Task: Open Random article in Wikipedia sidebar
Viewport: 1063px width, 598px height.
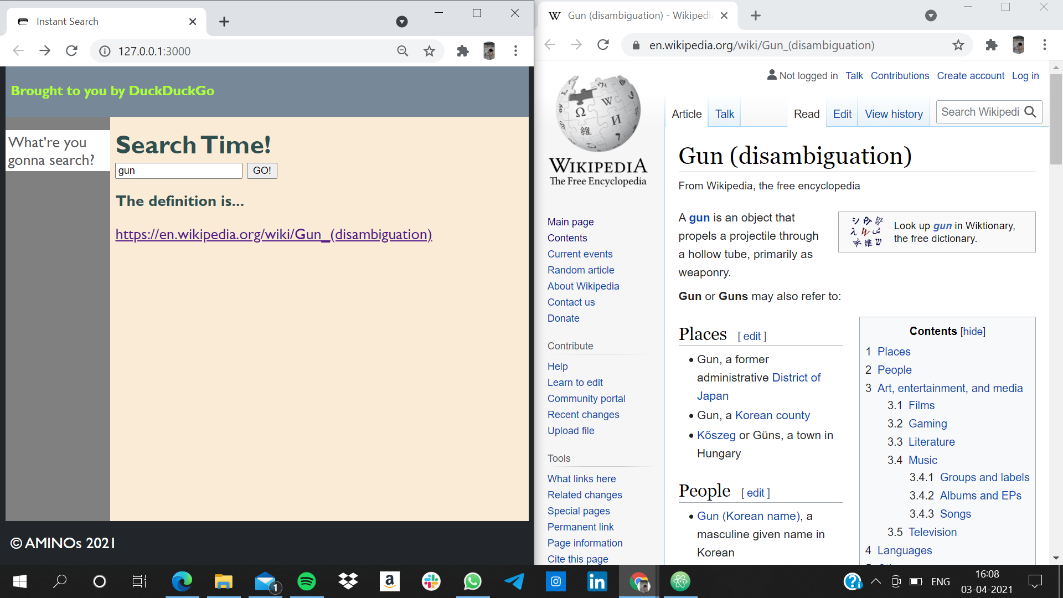Action: (581, 270)
